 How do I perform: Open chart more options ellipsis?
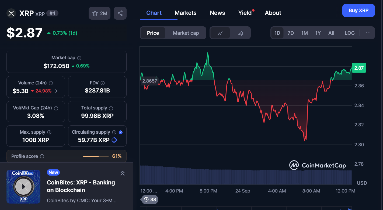pos(368,33)
